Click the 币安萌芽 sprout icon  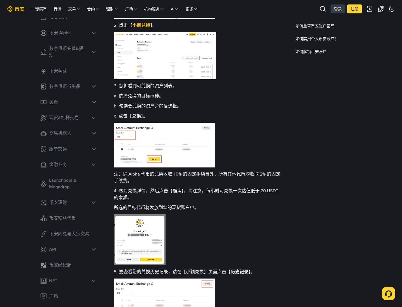coord(44,71)
